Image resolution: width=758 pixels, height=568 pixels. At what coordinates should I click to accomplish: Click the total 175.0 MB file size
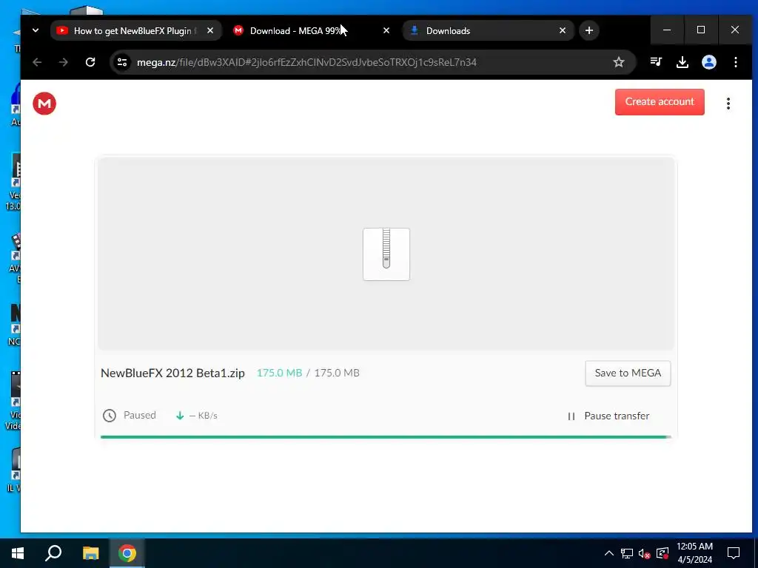[337, 373]
